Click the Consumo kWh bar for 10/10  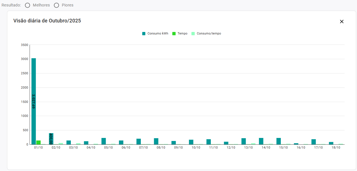191,142
